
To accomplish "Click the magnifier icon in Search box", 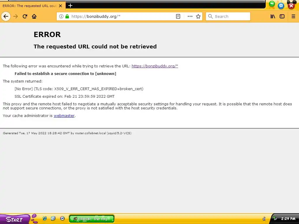I will (210, 16).
